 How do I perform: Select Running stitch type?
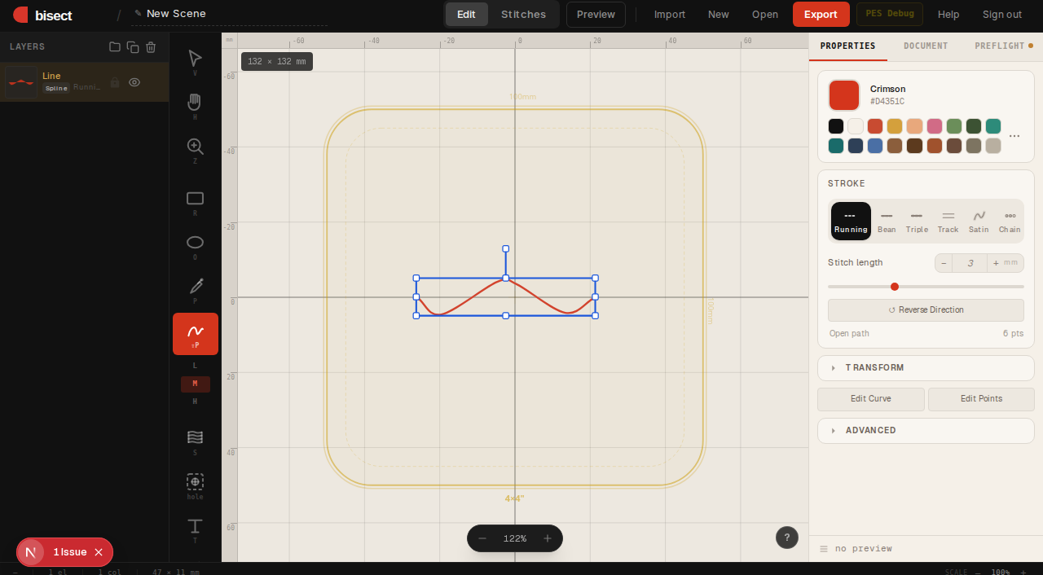tap(851, 222)
